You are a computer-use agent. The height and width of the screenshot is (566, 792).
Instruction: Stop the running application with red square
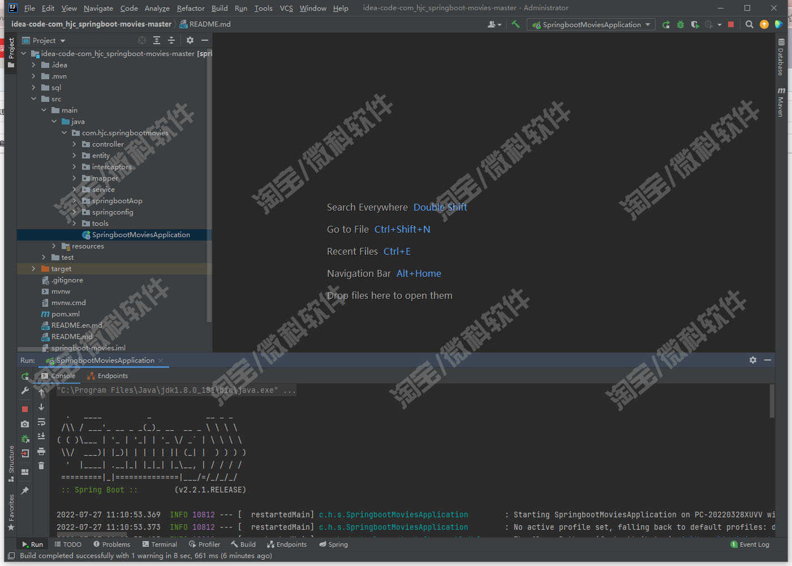tap(731, 24)
